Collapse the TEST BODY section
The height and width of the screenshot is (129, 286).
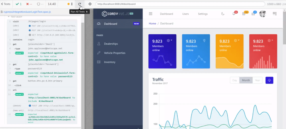(15, 17)
